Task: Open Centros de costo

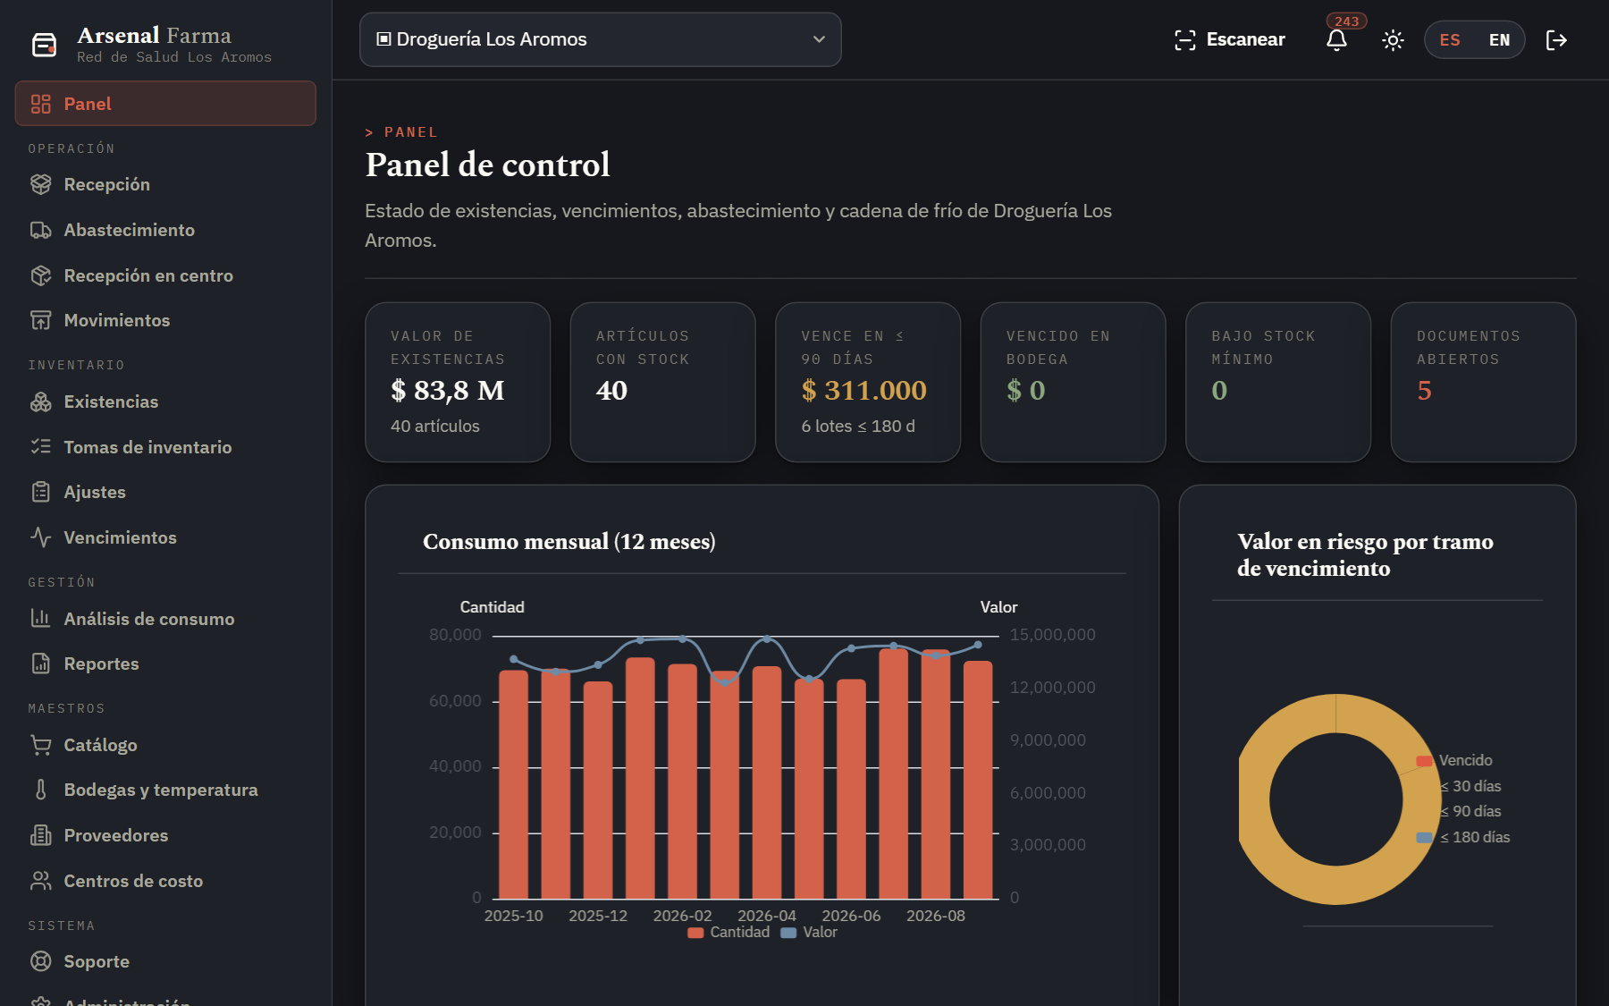Action: 165,881
